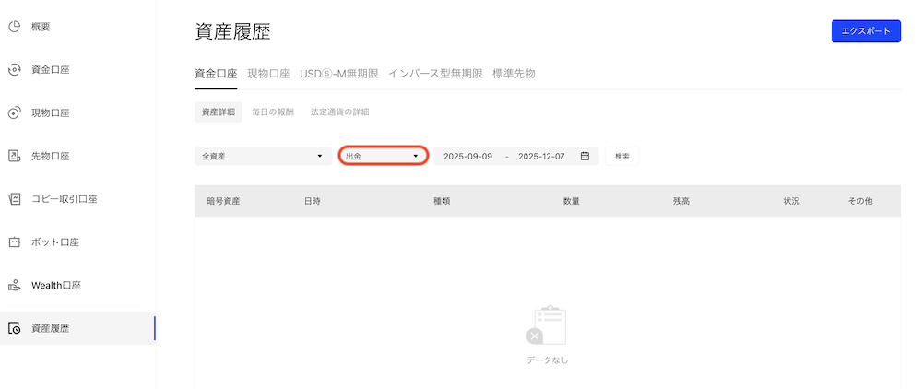The width and height of the screenshot is (922, 389).
Task: Click the Wealth口座 sidebar icon
Action: (14, 285)
